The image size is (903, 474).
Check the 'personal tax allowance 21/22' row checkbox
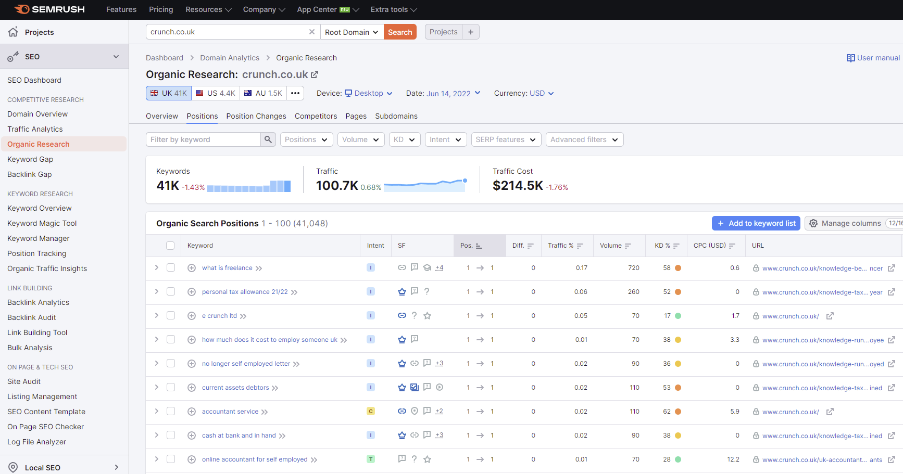click(171, 291)
